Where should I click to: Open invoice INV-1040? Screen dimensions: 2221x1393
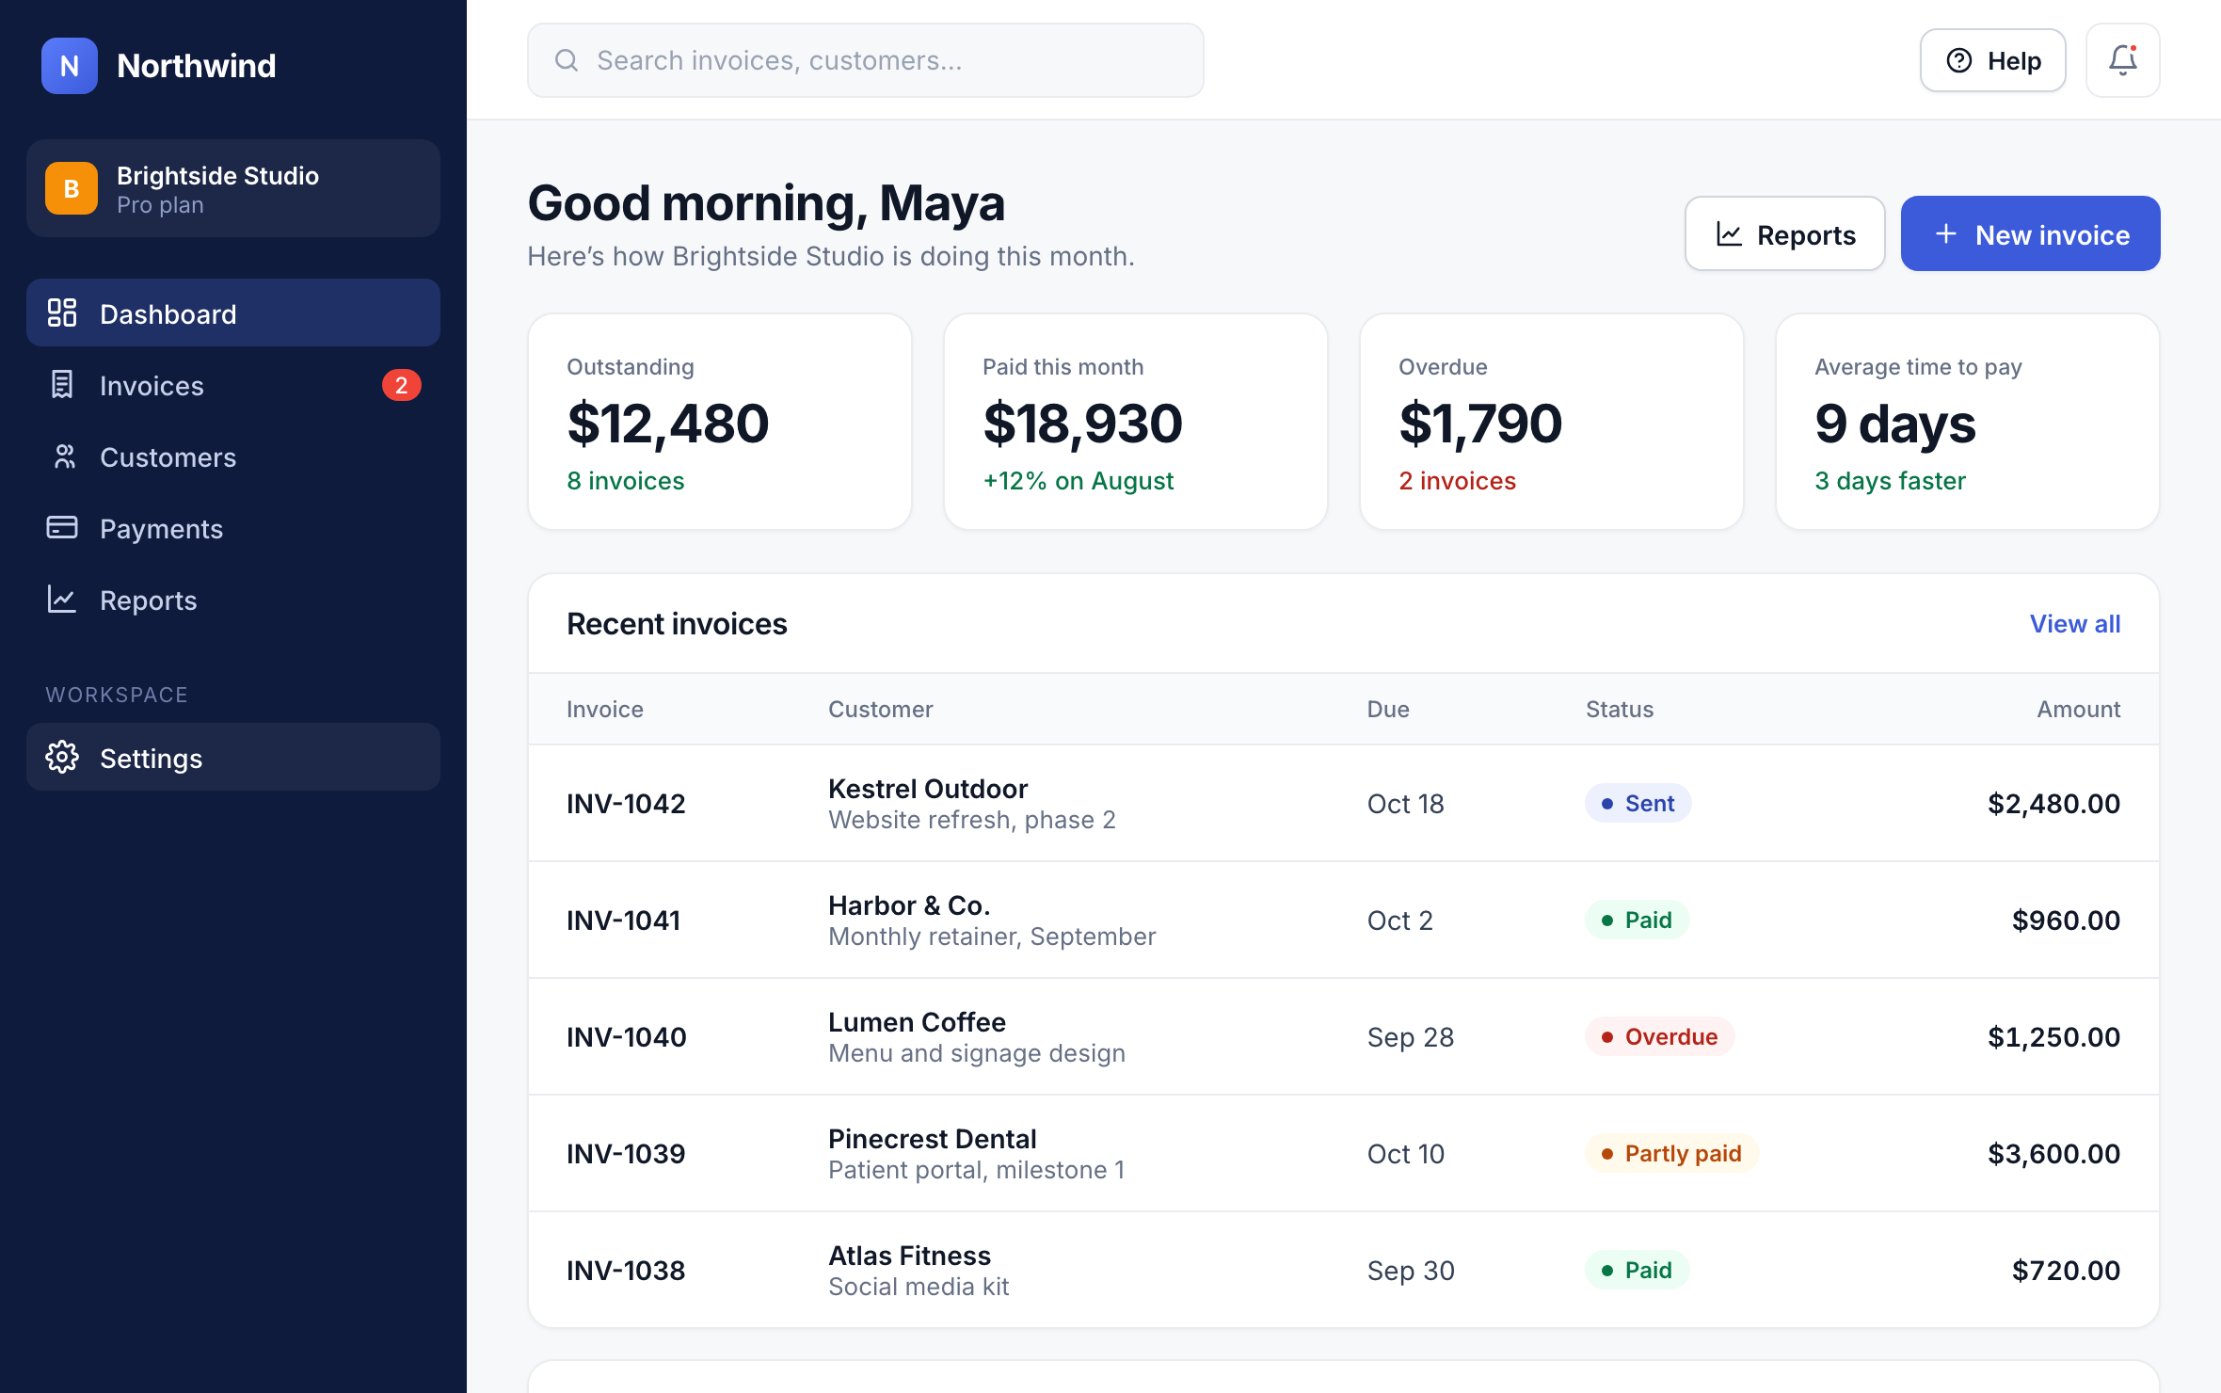tap(627, 1036)
